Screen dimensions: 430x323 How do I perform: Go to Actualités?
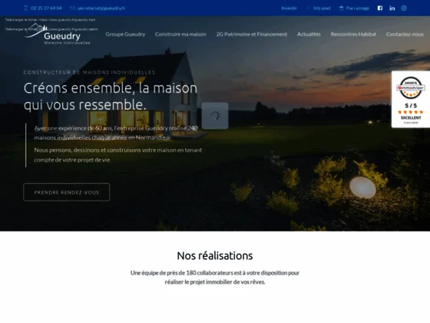click(309, 34)
